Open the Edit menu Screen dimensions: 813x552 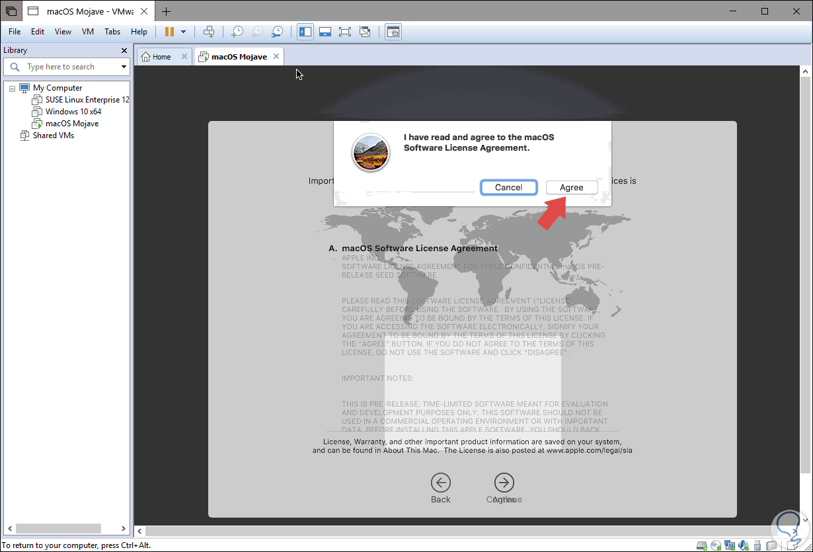pyautogui.click(x=38, y=32)
